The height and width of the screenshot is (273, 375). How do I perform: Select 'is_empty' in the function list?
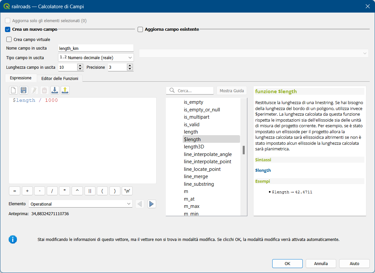pyautogui.click(x=194, y=102)
